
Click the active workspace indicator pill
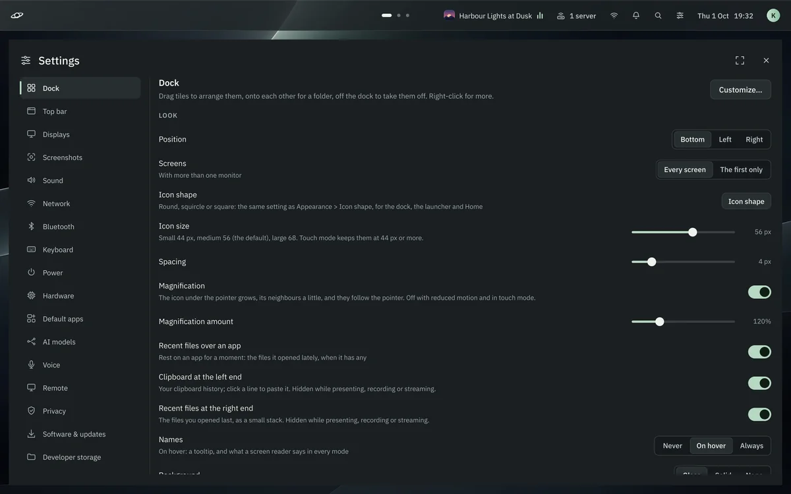tap(387, 15)
